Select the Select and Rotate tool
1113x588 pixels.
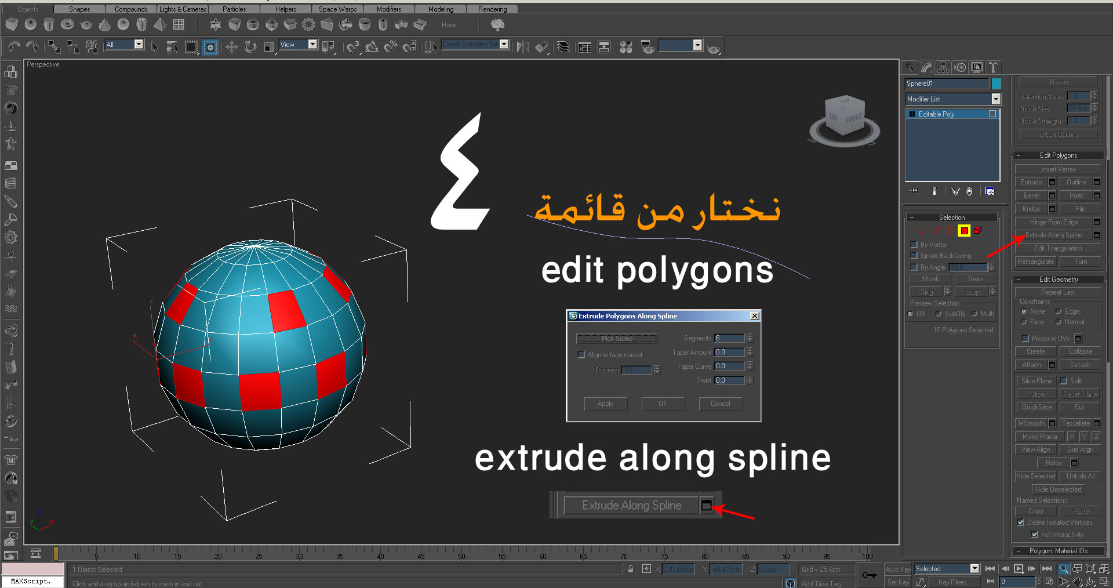(x=250, y=47)
